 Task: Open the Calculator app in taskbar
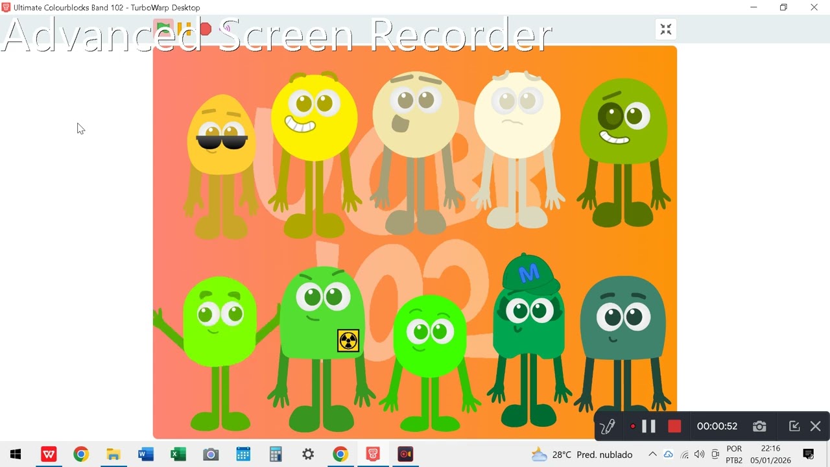[x=276, y=454]
